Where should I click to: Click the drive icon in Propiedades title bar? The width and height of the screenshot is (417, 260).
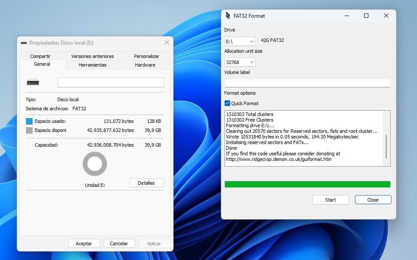coord(24,43)
